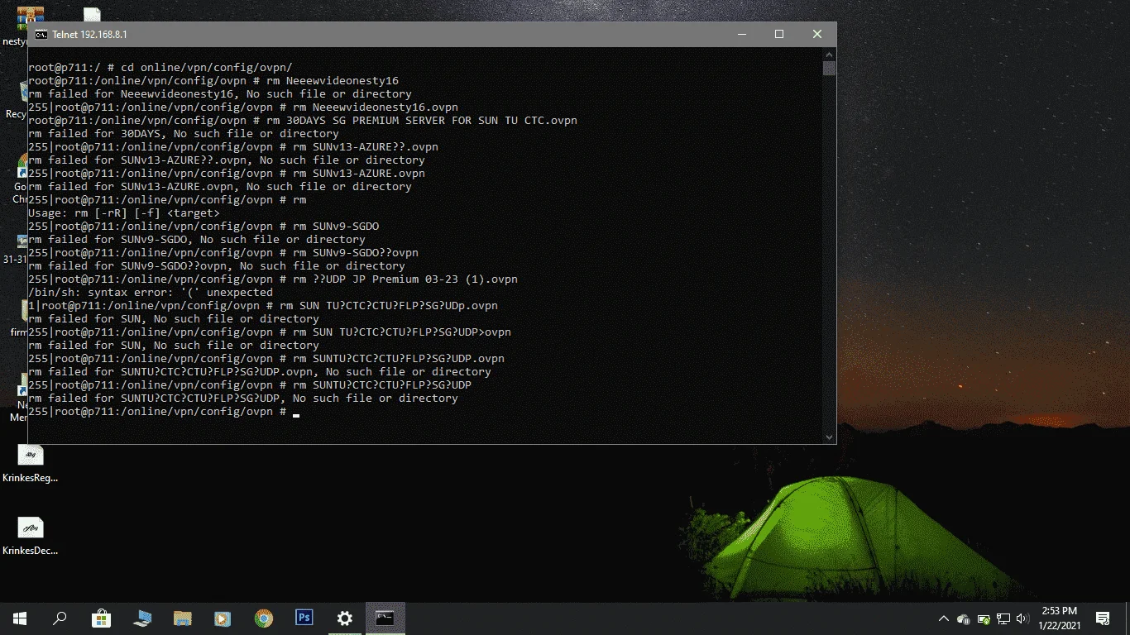This screenshot has height=635, width=1130.
Task: Click the active Telnet console taskbar icon
Action: click(385, 618)
